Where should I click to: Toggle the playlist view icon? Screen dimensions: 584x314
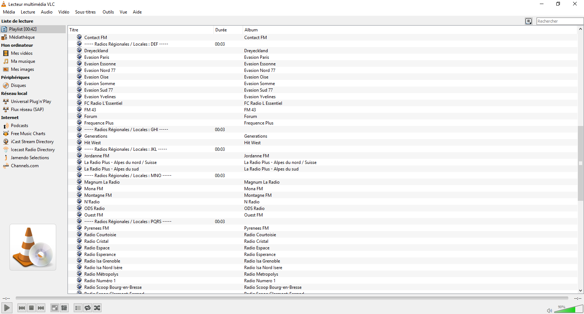pos(78,308)
